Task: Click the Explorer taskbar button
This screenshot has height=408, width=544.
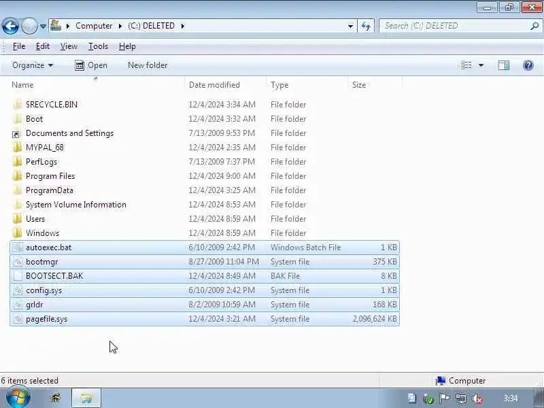Action: click(x=86, y=398)
